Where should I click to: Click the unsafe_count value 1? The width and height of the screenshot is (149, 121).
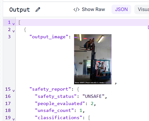(81, 111)
